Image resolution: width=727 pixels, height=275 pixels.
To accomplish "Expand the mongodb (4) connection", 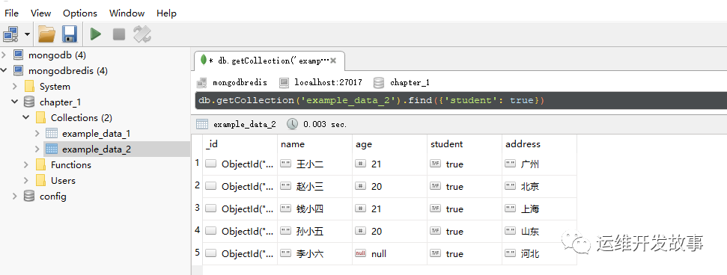I will click(4, 55).
